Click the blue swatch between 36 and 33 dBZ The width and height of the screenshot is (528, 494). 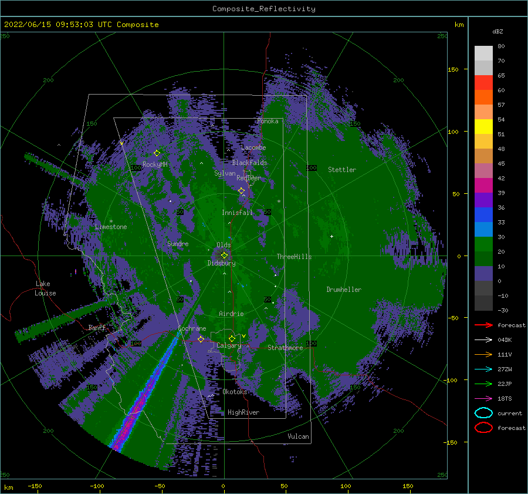tap(483, 215)
